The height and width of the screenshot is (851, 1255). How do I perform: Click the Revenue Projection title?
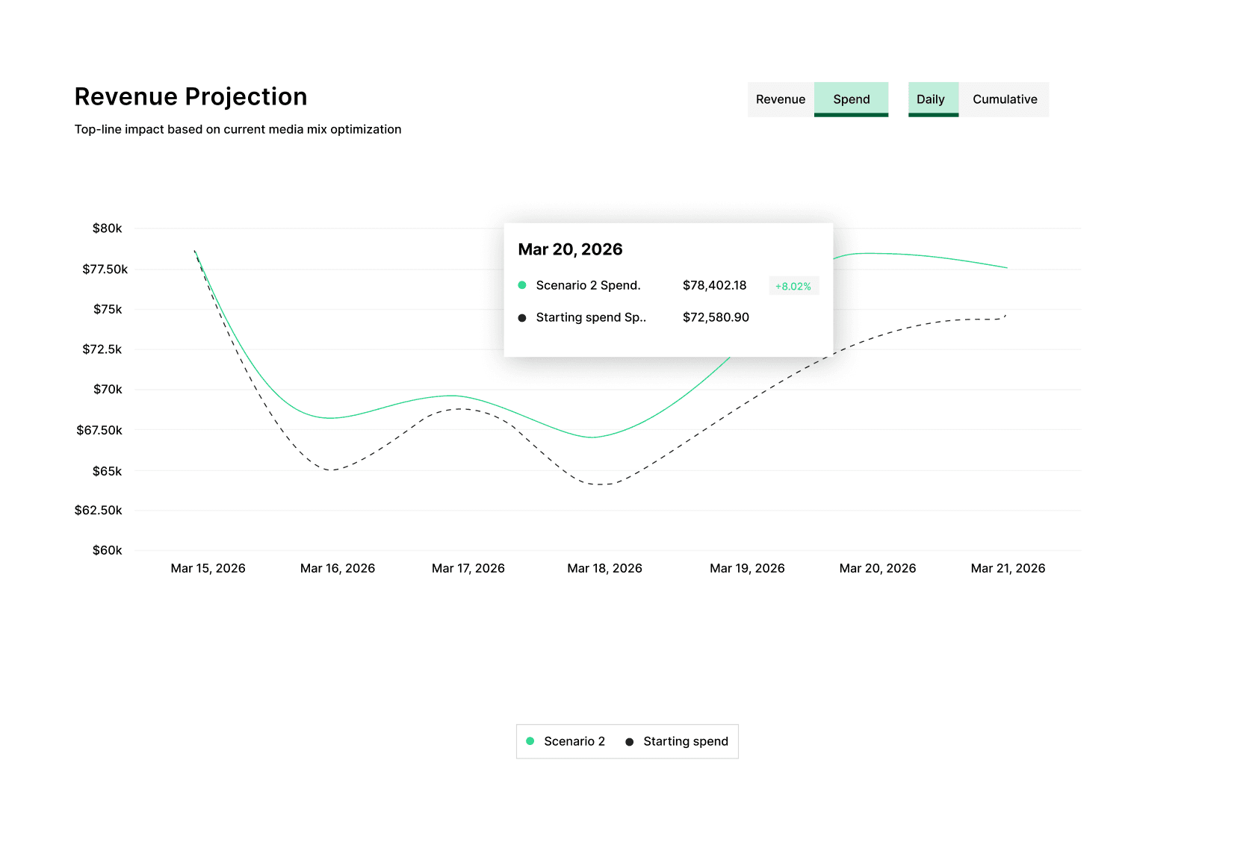pos(190,97)
